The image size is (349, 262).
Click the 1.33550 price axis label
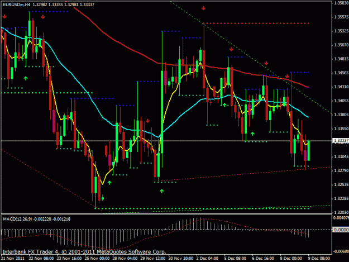341,128
